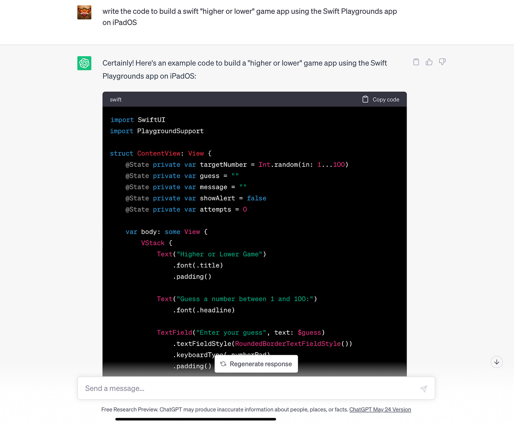Image resolution: width=514 pixels, height=424 pixels.
Task: Click the RoundedBorderTextFieldStyle code line
Action: pyautogui.click(x=262, y=344)
